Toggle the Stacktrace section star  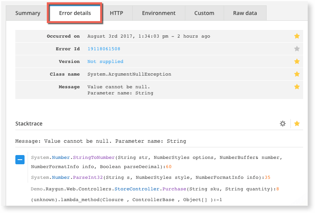297,124
